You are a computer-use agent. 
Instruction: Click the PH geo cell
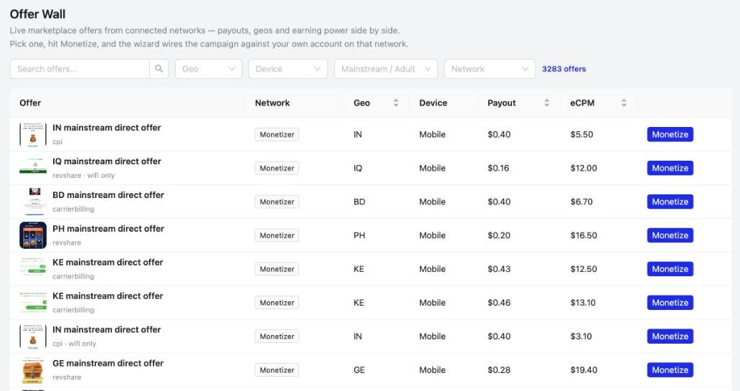point(359,235)
